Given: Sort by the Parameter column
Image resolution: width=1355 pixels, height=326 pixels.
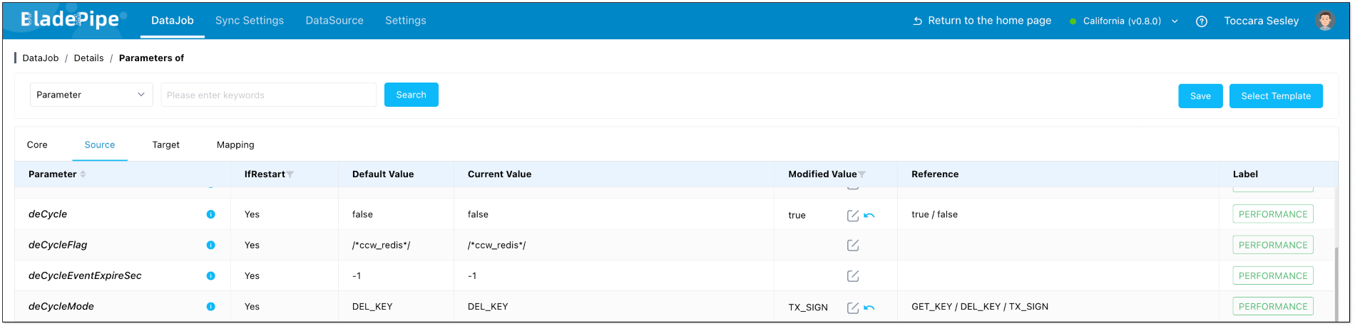Looking at the screenshot, I should pyautogui.click(x=83, y=174).
